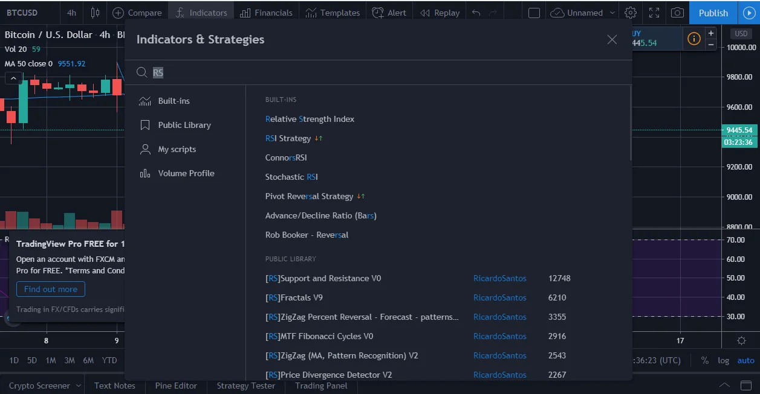
Task: Set range to 1M
Action: click(x=51, y=360)
